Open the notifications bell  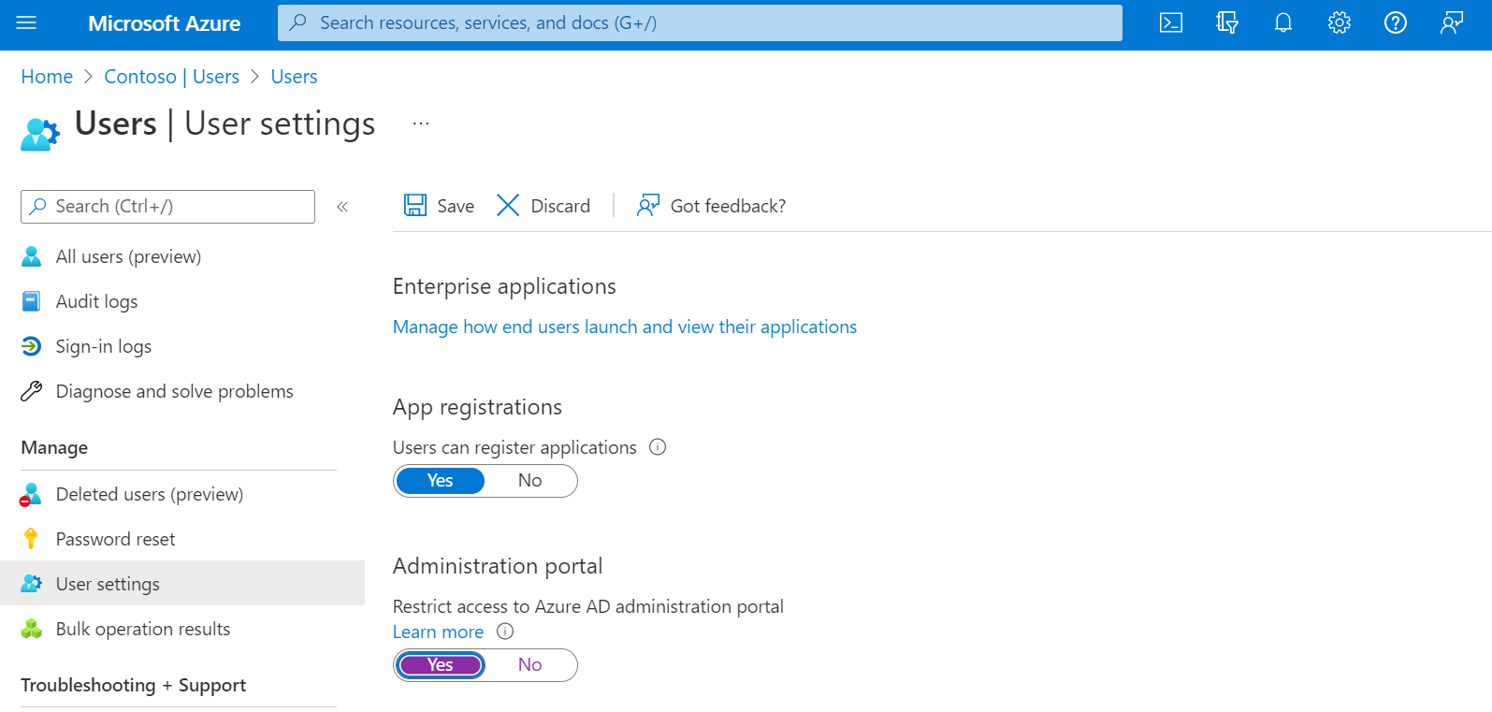click(x=1283, y=22)
